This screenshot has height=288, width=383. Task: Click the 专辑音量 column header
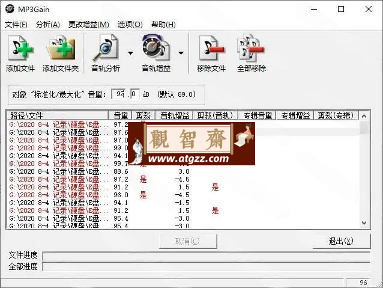(257, 115)
